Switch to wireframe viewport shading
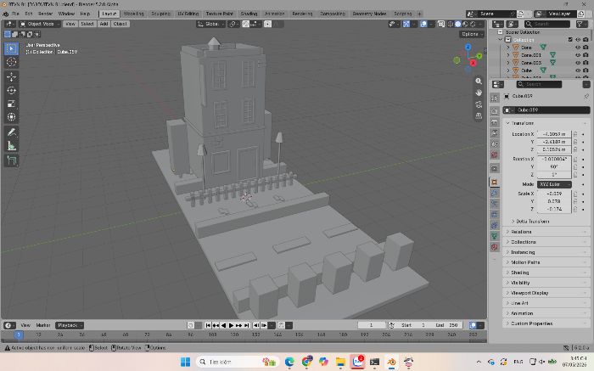 451,24
